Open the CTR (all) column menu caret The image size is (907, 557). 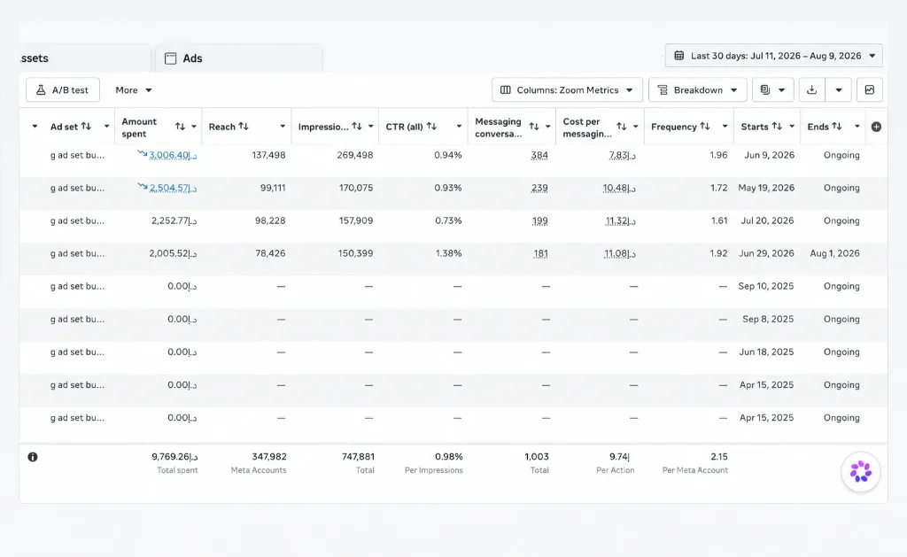pyautogui.click(x=459, y=127)
